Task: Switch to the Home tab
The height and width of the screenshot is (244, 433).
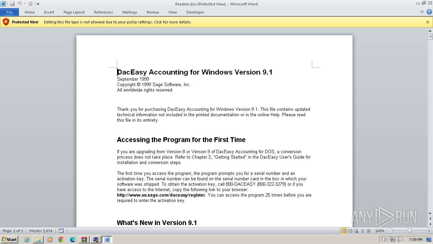Action: point(30,12)
